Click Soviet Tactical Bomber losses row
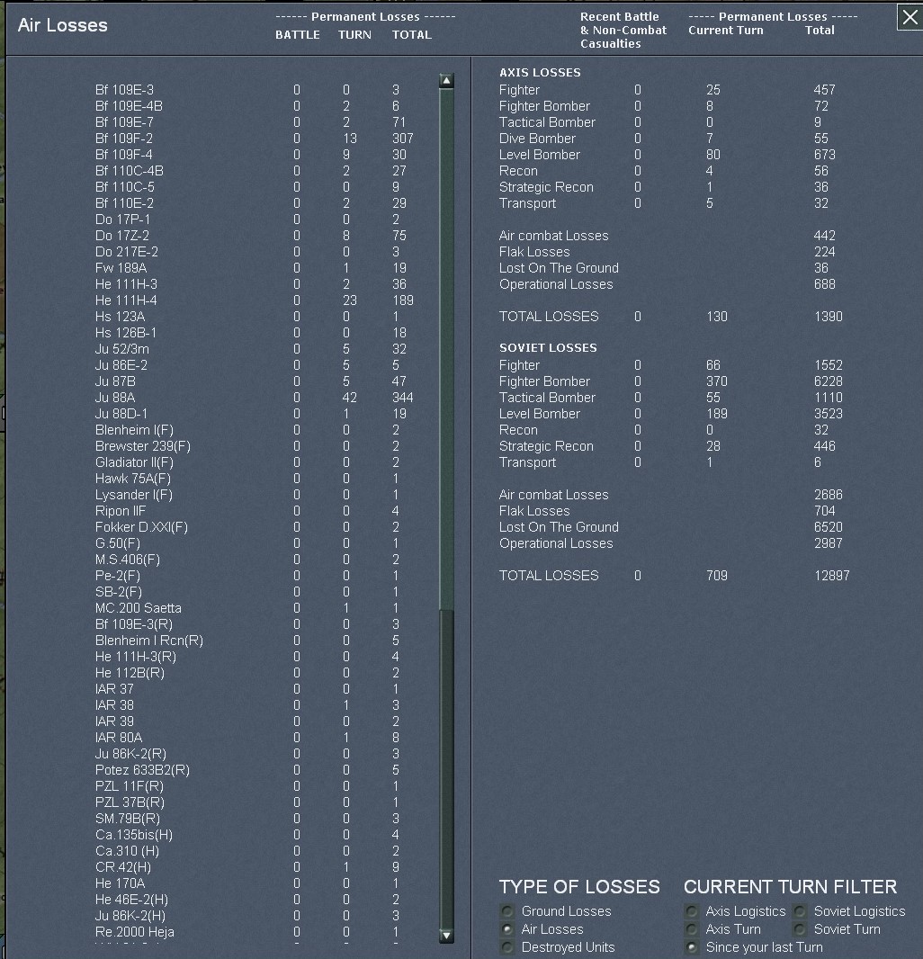This screenshot has width=923, height=959. [671, 398]
